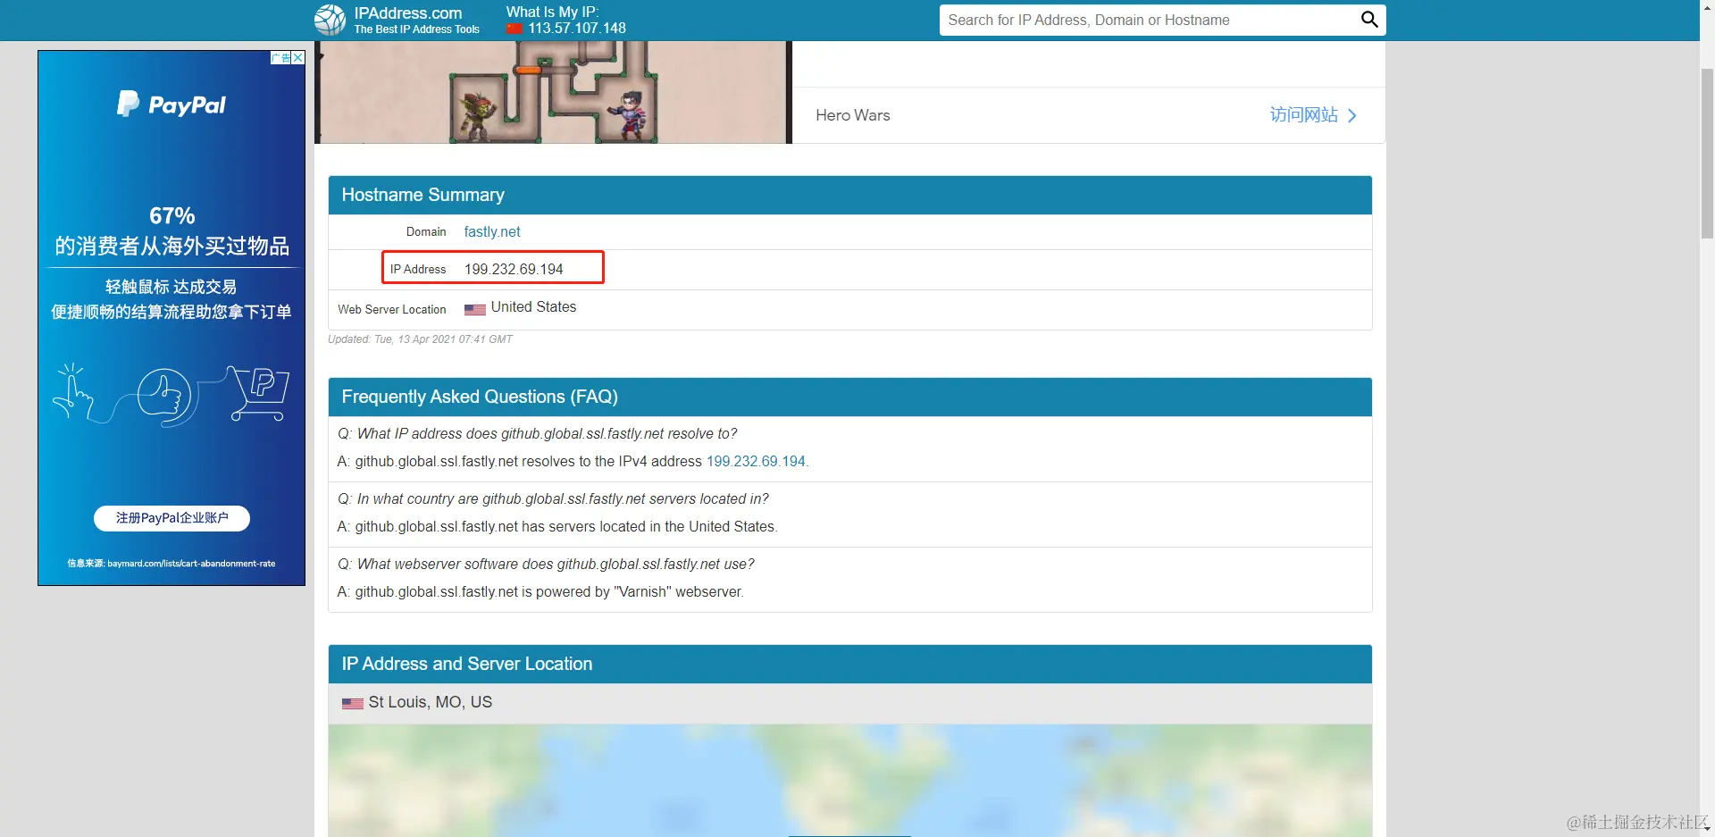Click the China flag next to my IP
Viewport: 1715px width, 837px height.
tap(514, 29)
